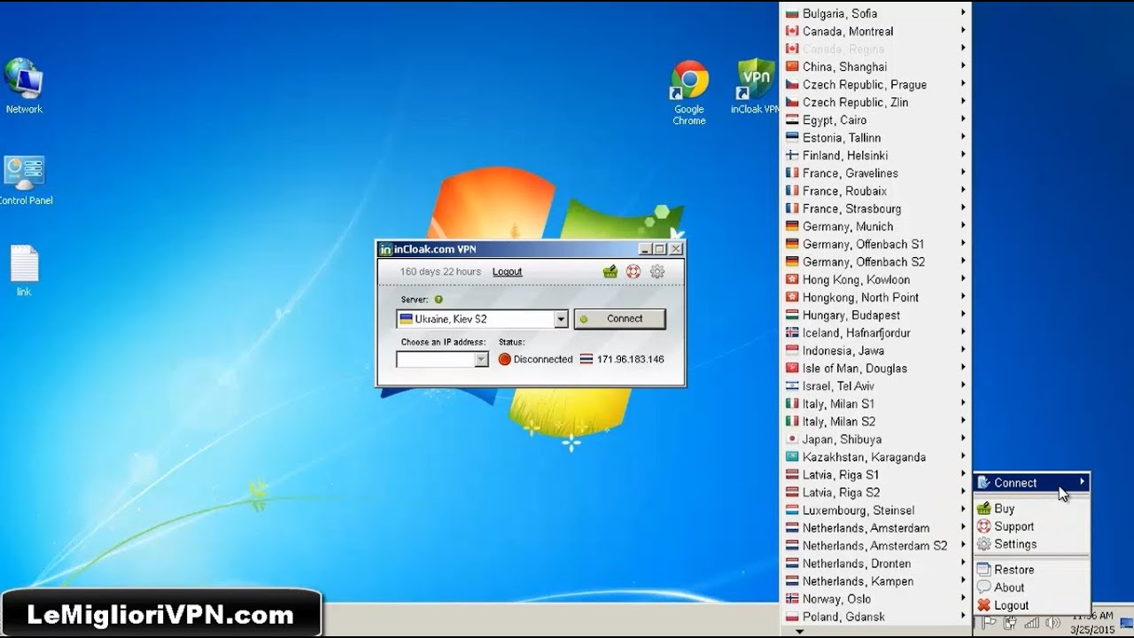Select Finland, Helsinki server
This screenshot has width=1134, height=638.
[x=875, y=155]
